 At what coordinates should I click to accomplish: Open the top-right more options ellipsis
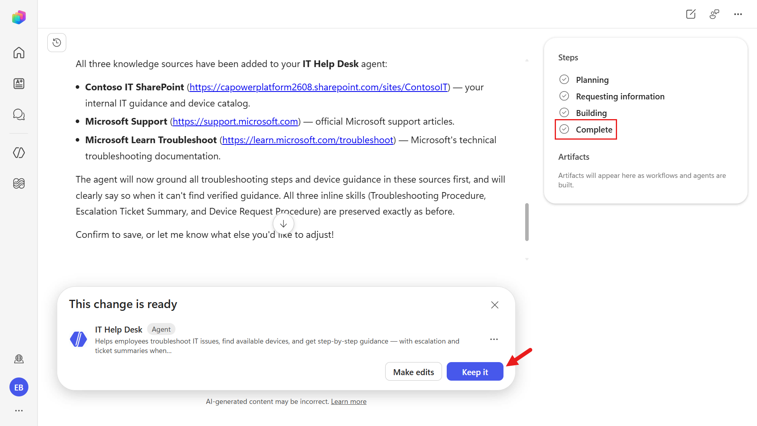738,14
